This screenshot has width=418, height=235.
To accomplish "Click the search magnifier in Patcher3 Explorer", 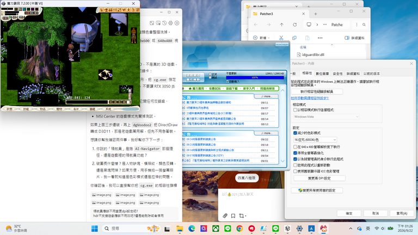I will 364,24.
